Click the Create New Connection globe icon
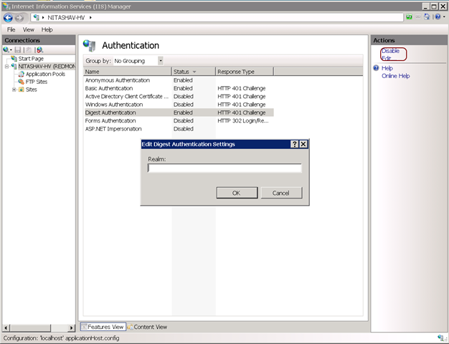Image resolution: width=449 pixels, height=344 pixels. coord(6,49)
